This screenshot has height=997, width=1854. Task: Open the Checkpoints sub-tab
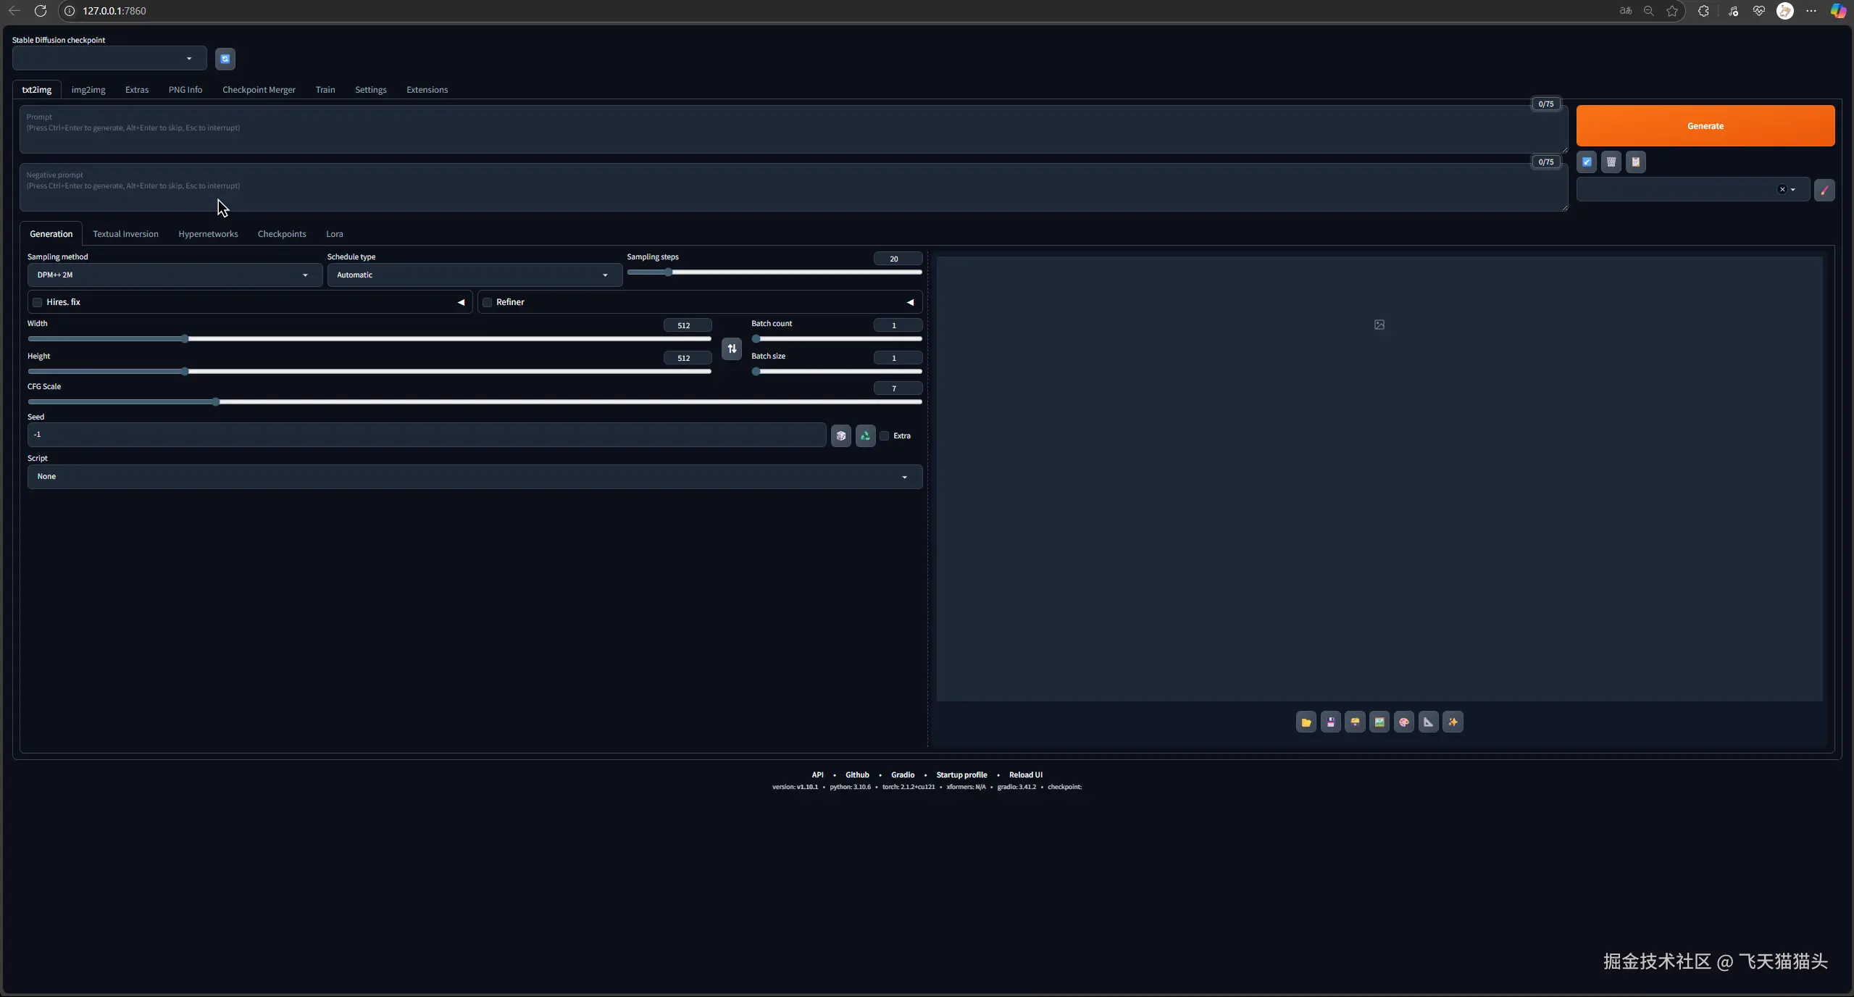[282, 234]
